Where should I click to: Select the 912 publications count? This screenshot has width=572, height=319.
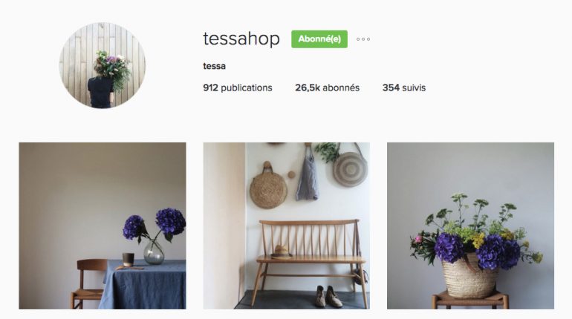[238, 88]
